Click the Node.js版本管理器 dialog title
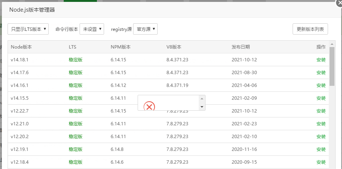This screenshot has height=169, width=342. [x=32, y=10]
